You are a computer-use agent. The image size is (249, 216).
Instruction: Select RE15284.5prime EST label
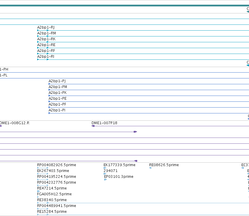(x=52, y=212)
